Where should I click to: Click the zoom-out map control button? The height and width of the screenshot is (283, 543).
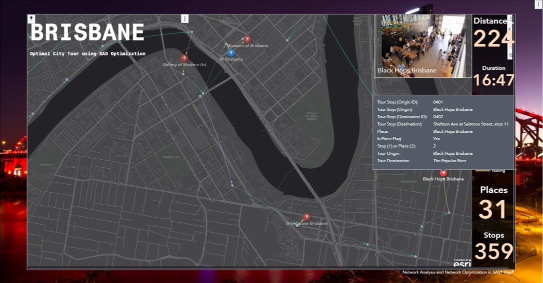tap(512, 55)
